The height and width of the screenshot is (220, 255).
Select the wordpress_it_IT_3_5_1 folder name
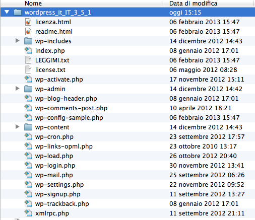pyautogui.click(x=57, y=13)
